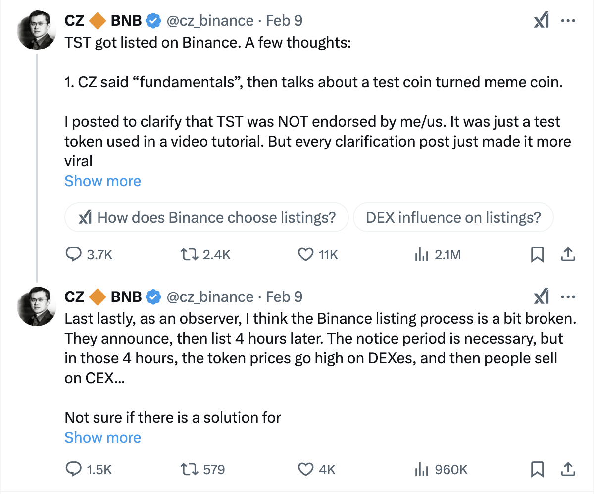
Task: Bookmark the Binance listing process tweet
Action: click(537, 469)
